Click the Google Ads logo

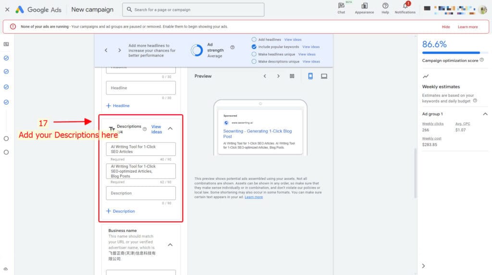pyautogui.click(x=38, y=10)
